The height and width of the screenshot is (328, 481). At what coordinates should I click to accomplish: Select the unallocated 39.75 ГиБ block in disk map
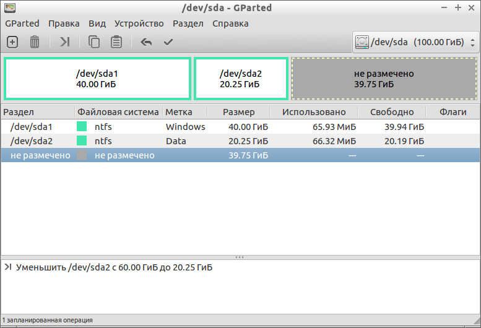[x=384, y=79]
